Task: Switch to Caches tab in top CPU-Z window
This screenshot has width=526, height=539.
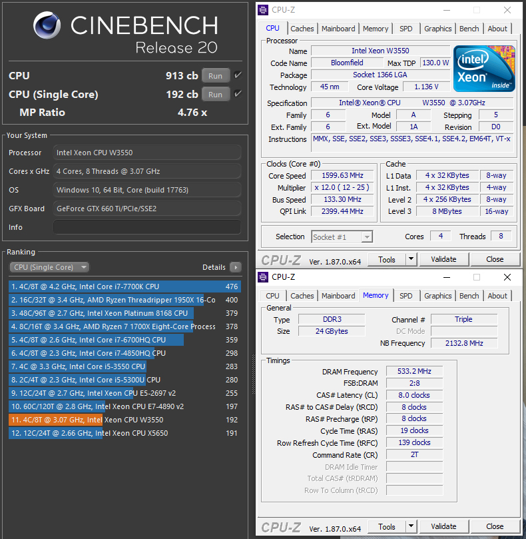Action: 302,29
